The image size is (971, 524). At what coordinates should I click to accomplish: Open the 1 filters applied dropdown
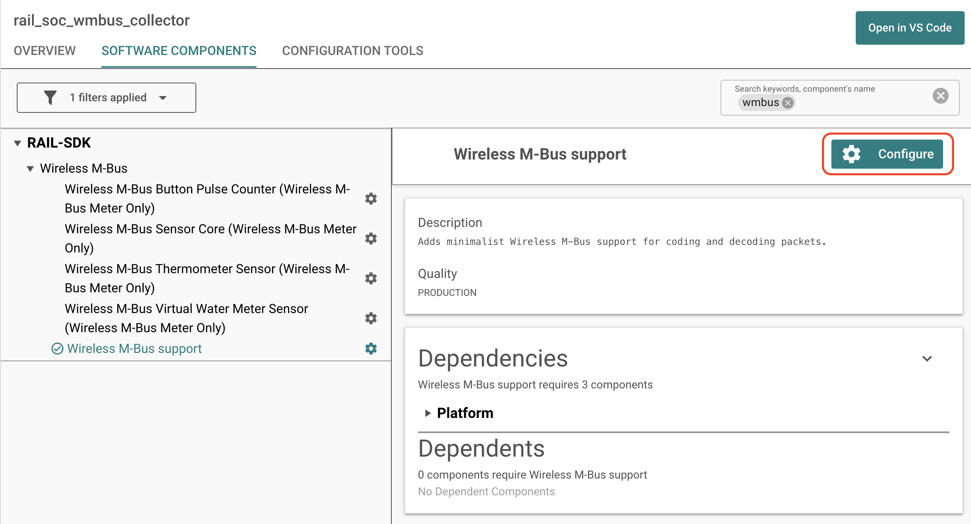[107, 98]
